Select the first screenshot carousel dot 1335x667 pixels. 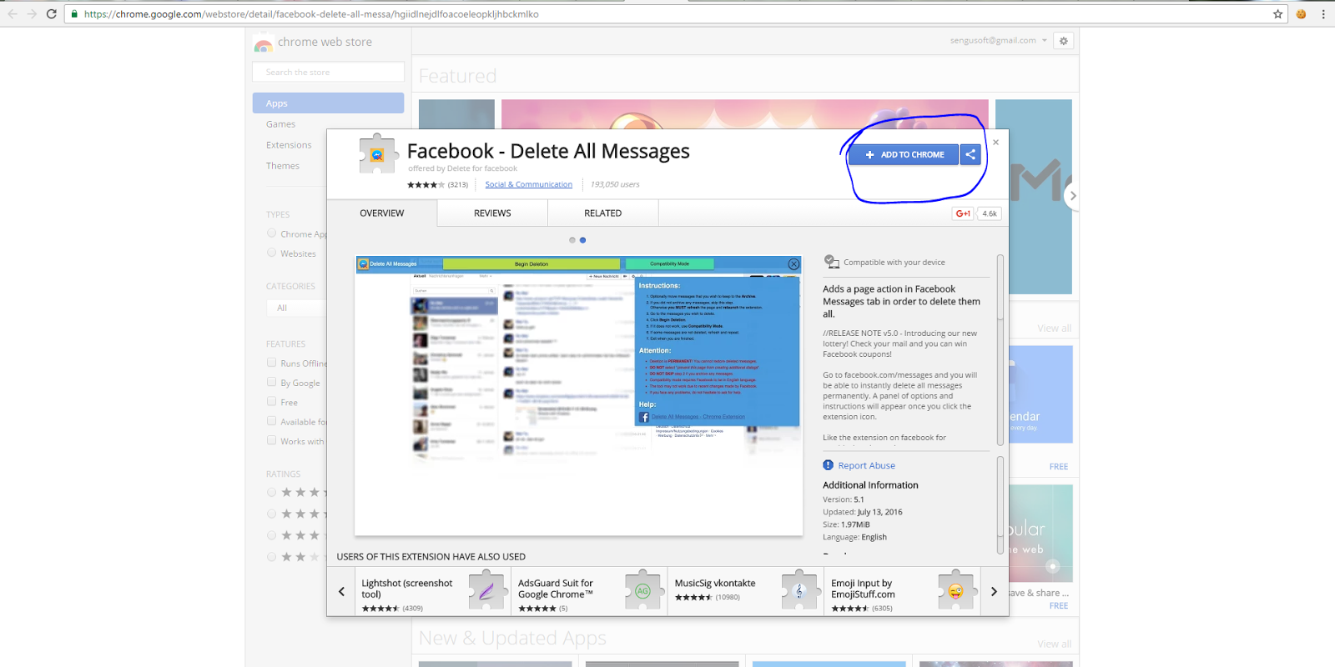tap(572, 240)
